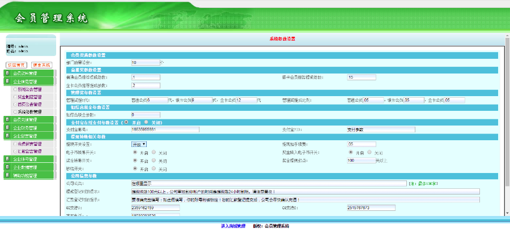Choose 关闭 for 奖金转账开关
This screenshot has height=229, width=510.
[x=154, y=160]
